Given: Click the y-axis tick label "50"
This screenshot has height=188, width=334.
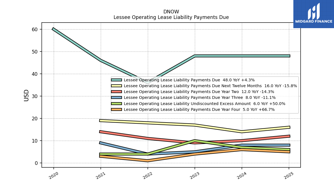Looking at the screenshot, I should (x=35, y=52).
